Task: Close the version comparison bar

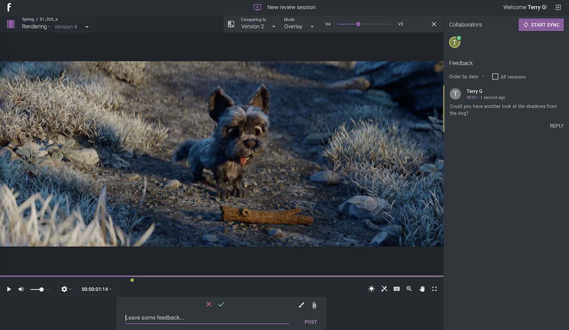Action: pos(434,24)
